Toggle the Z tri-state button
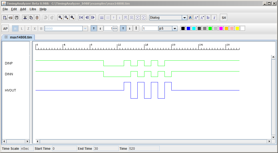This screenshot has height=153, width=278. (x=28, y=28)
